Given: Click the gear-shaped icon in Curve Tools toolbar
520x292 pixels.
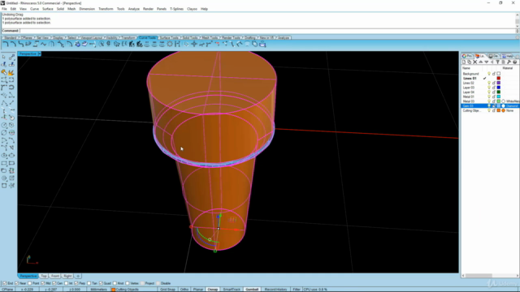Looking at the screenshot, I should 170,44.
